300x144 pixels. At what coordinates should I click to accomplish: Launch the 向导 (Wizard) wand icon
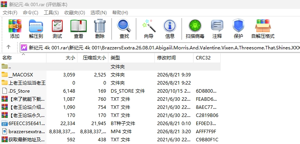pos(149,29)
